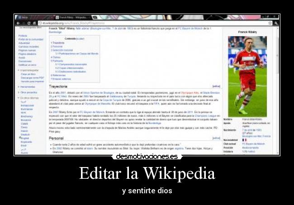Open the Donaciones sidebar link
Image resolution: width=294 pixels, height=205 pixels.
click(x=25, y=61)
